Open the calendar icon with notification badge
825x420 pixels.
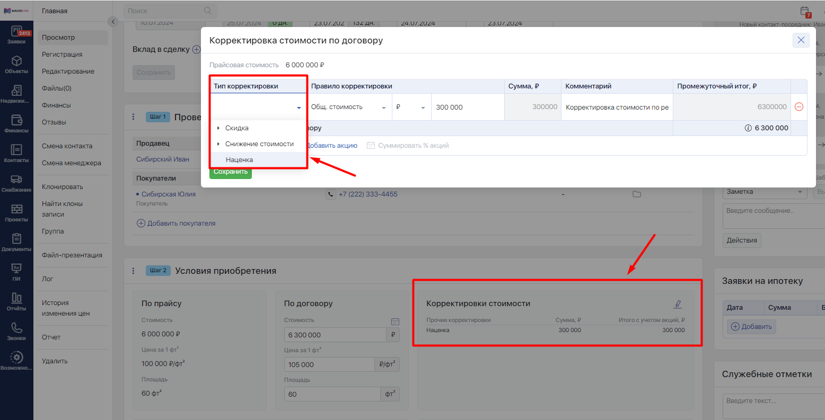805,11
